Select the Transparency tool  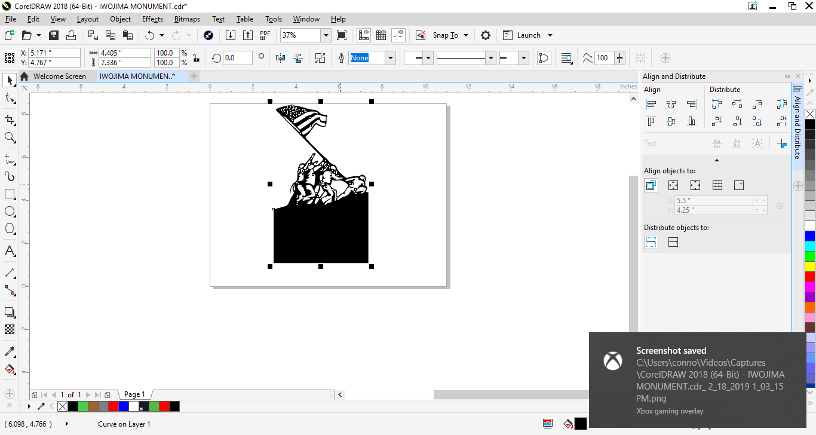tap(10, 329)
